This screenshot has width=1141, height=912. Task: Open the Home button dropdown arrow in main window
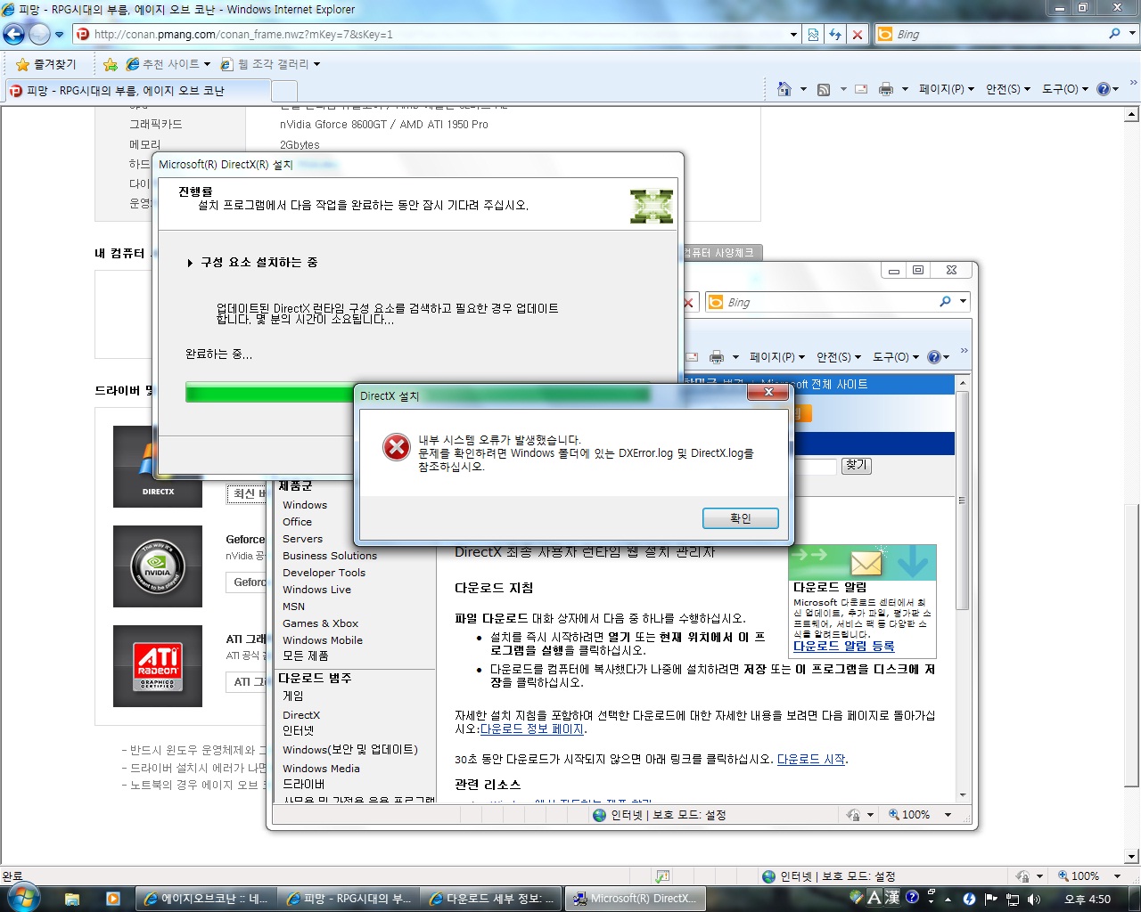point(803,89)
